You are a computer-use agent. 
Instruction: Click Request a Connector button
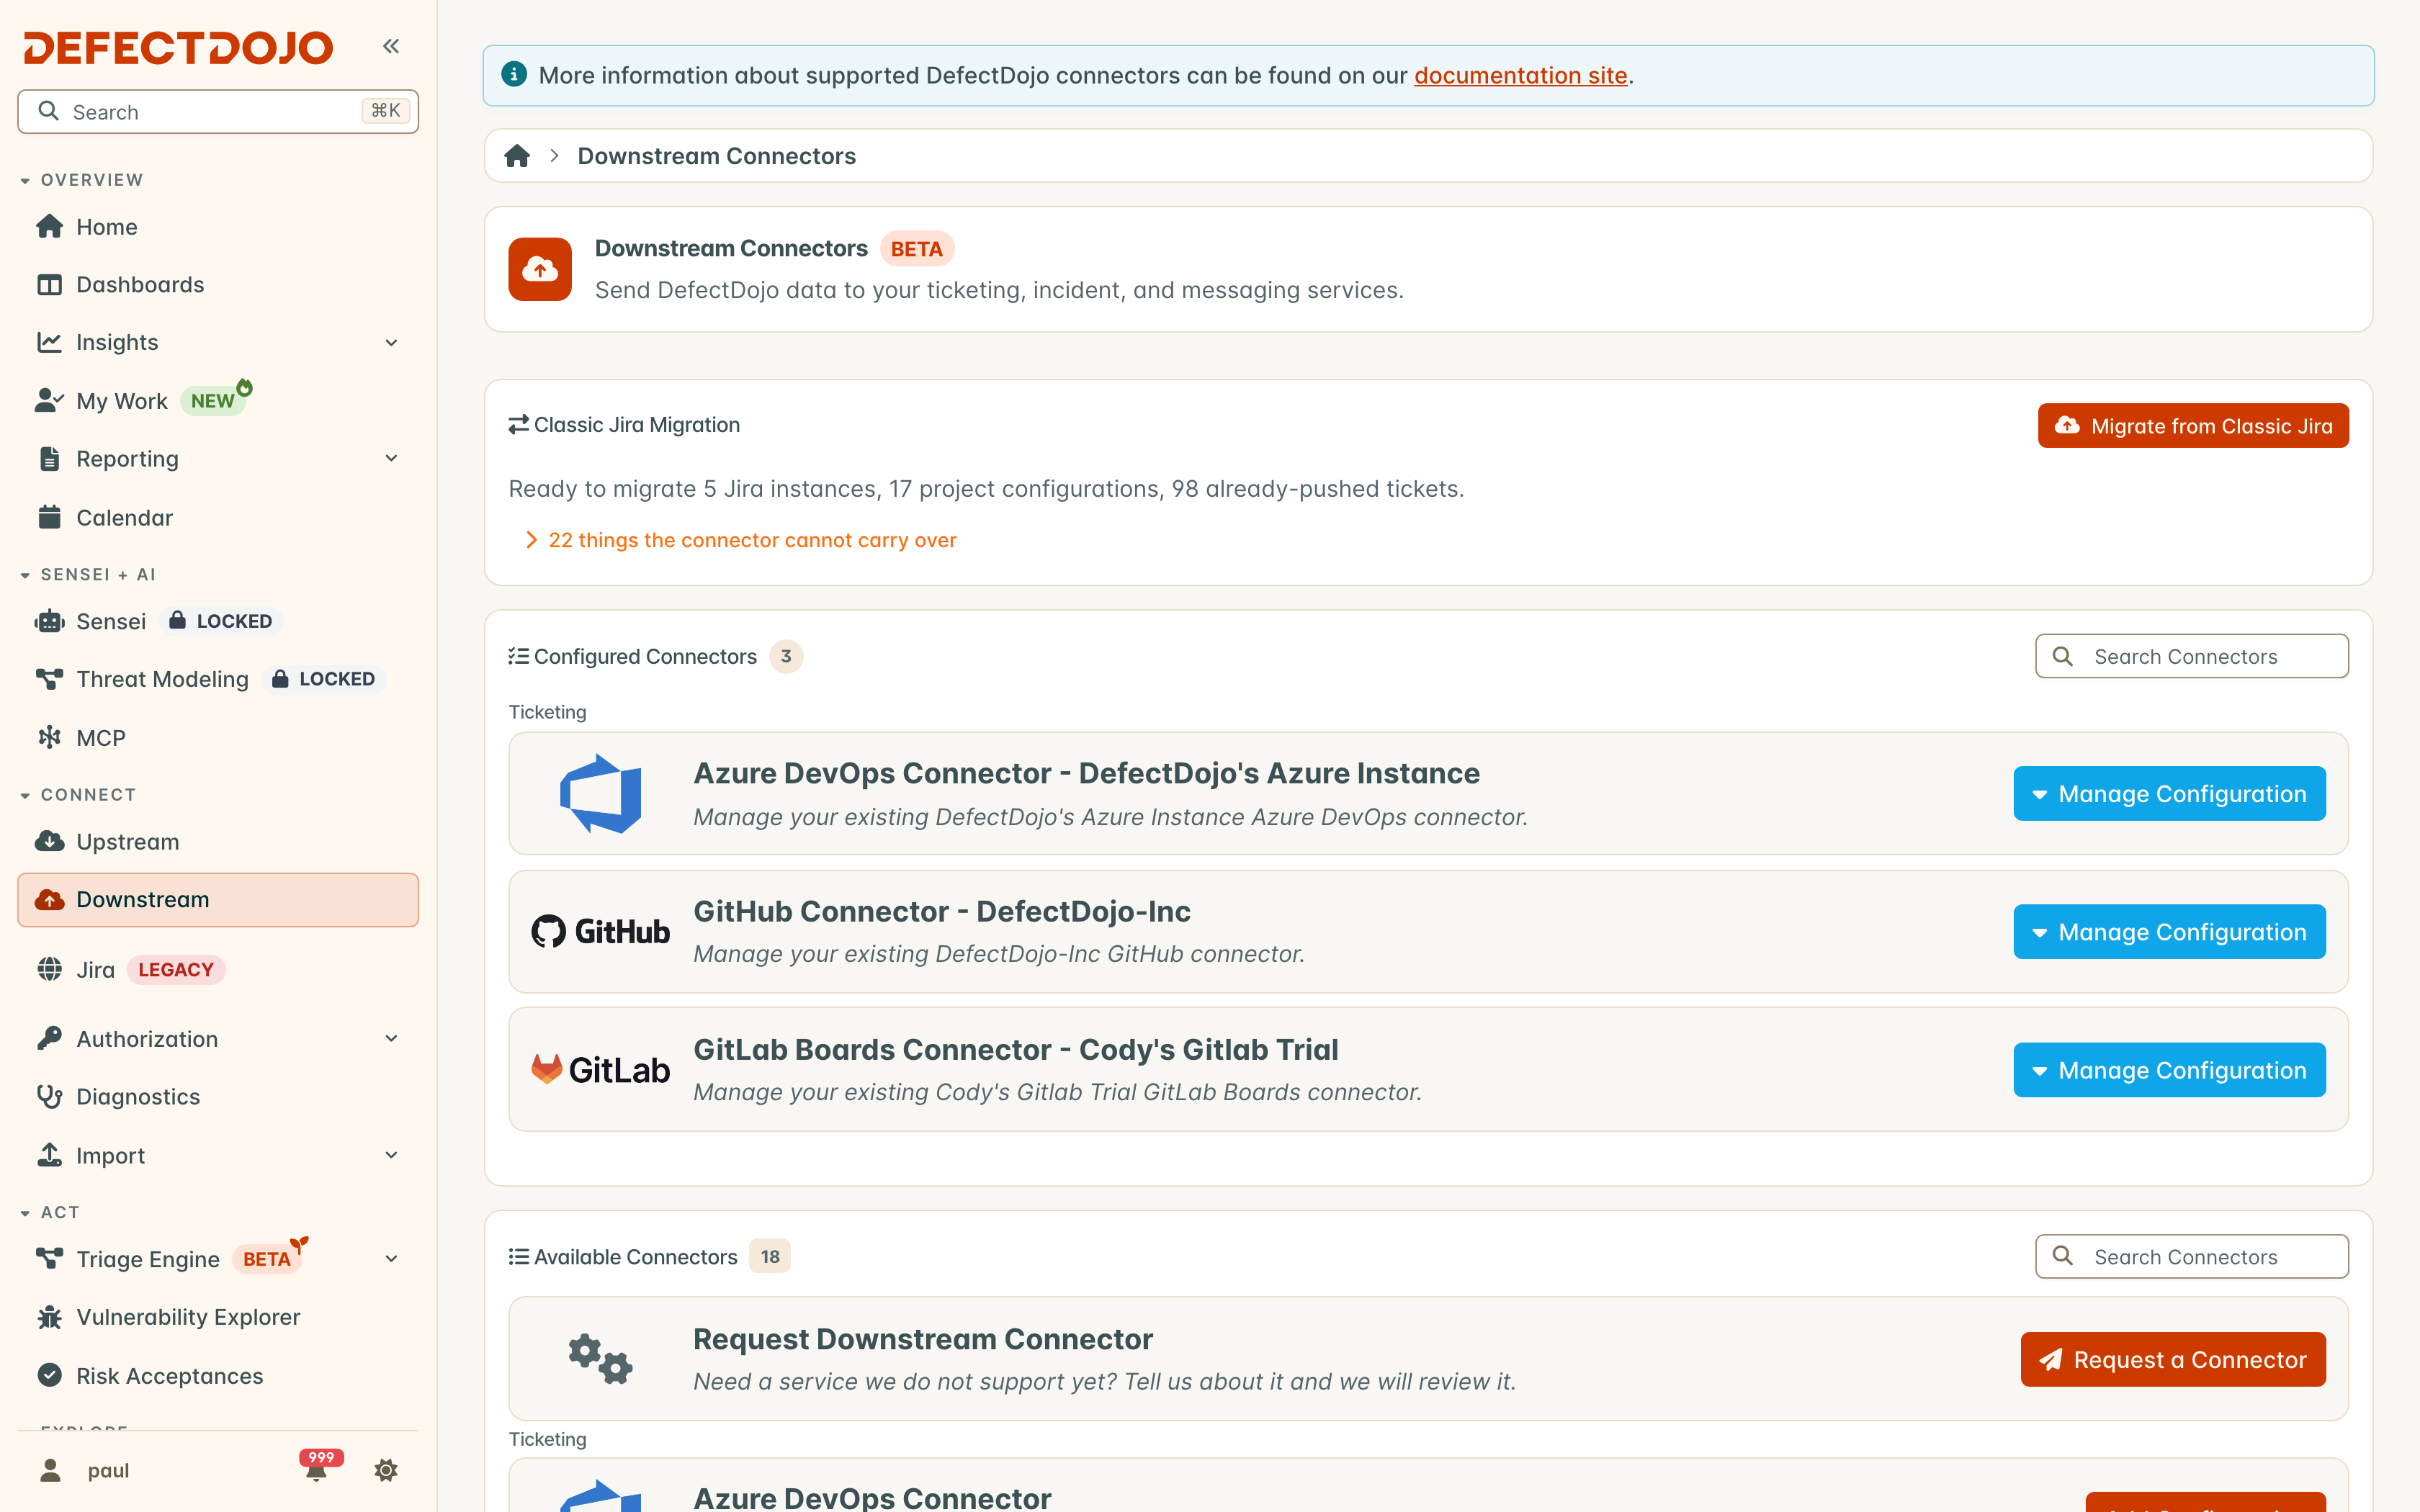2172,1360
